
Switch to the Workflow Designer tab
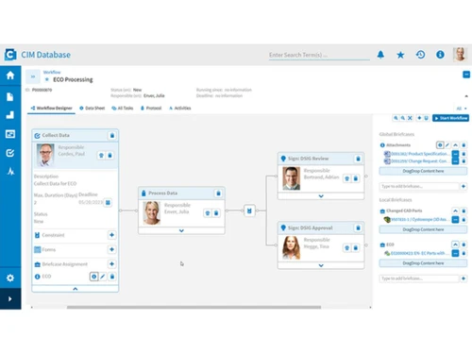click(51, 109)
